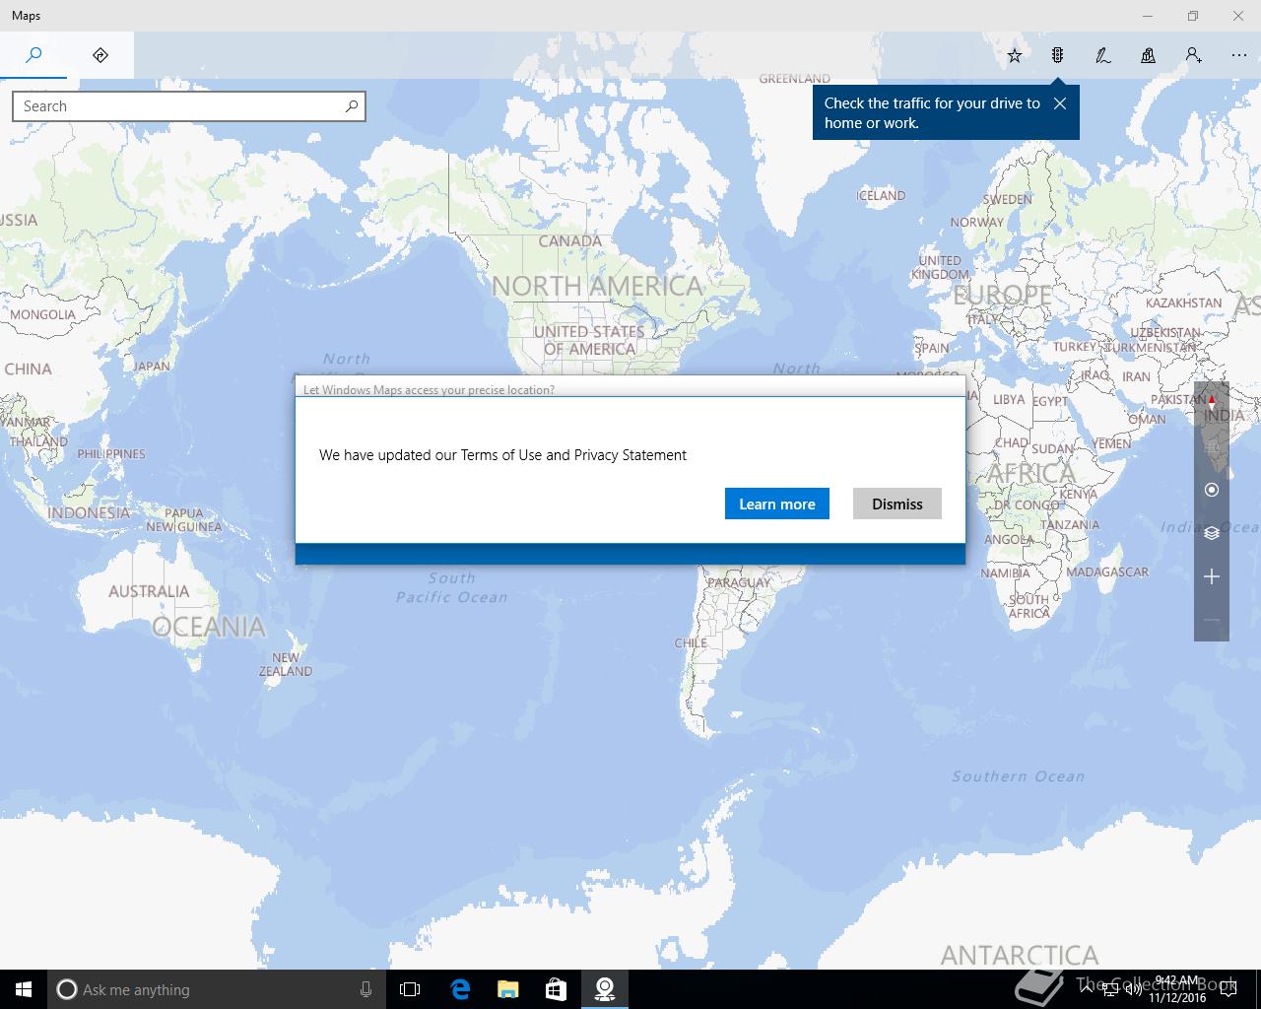
Task: Click the ICELAND map label
Action: 881,195
